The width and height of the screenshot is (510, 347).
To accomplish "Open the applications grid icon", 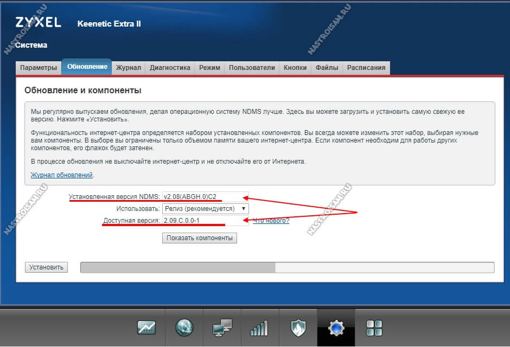I will (374, 328).
